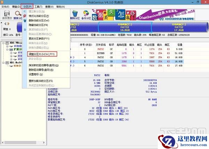The height and width of the screenshot is (149, 209).
Task: Open the 文件(F) menu
Action: [5, 7]
